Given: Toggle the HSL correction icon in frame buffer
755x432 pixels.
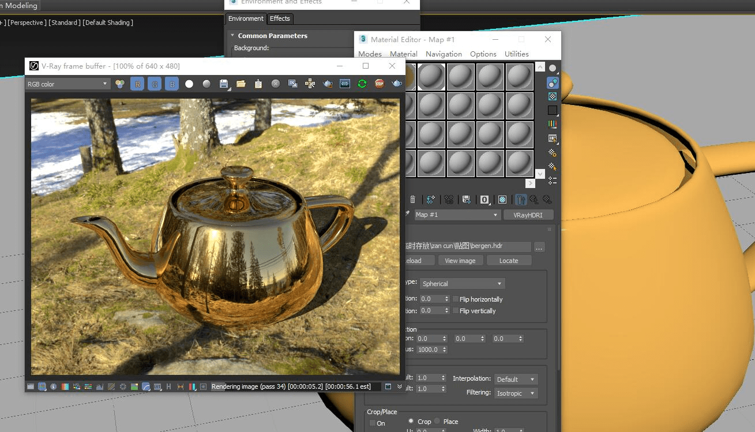Looking at the screenshot, I should pyautogui.click(x=77, y=386).
